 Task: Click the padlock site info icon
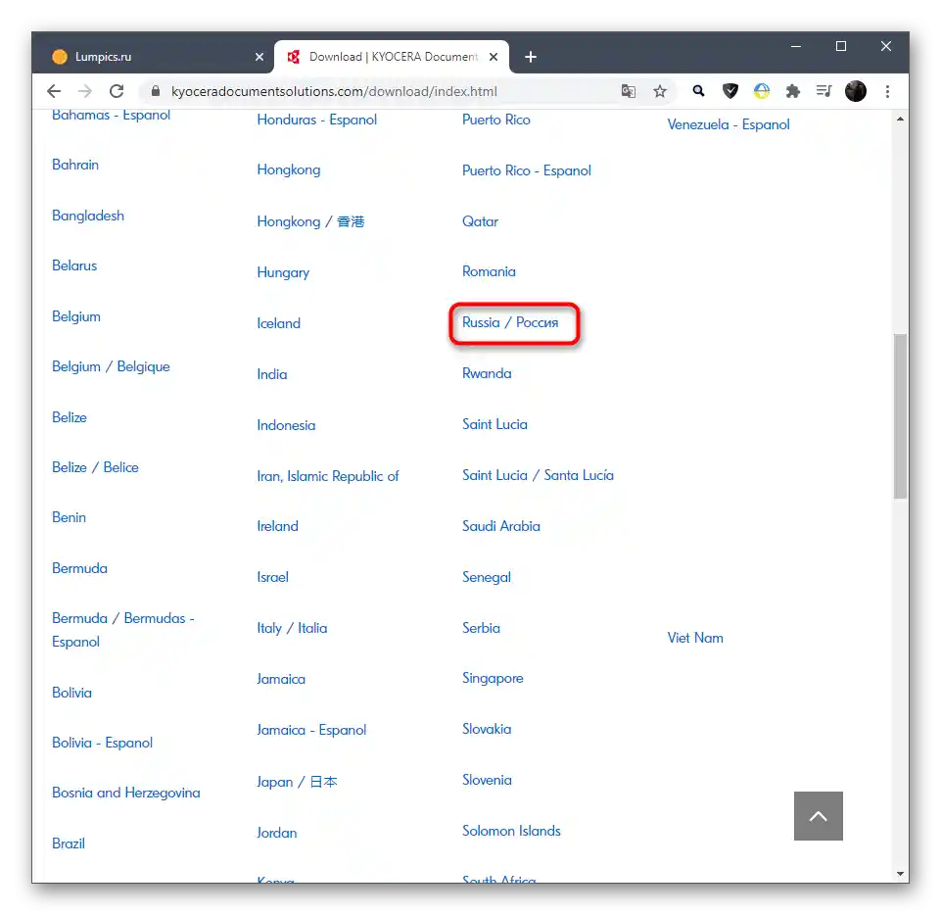click(156, 91)
